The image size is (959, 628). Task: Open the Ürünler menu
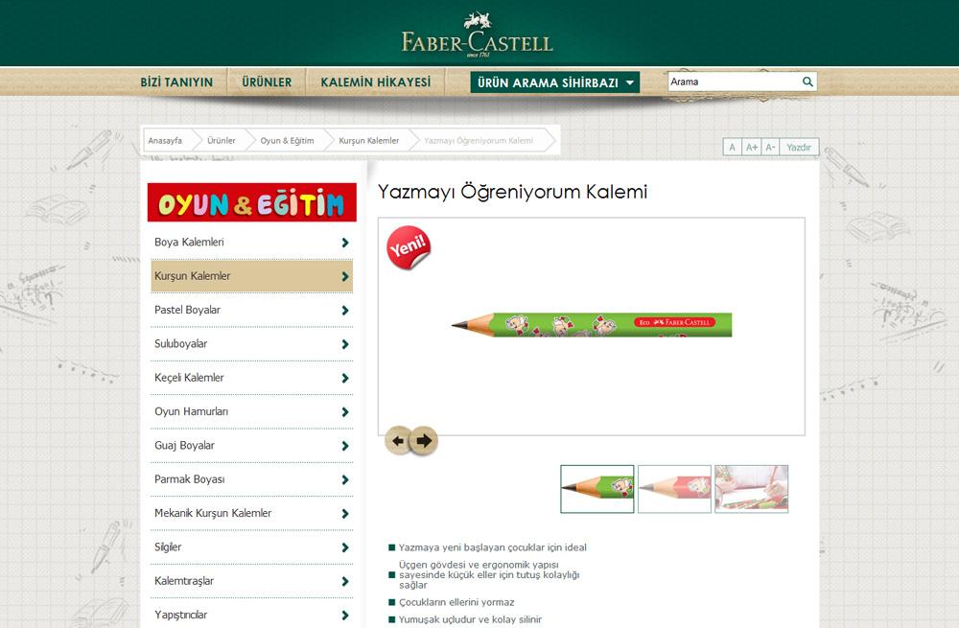pyautogui.click(x=267, y=81)
